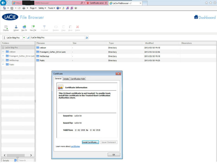This screenshot has width=217, height=163.
Task: Click the Folders pane scroll right arrow
Action: pos(31,155)
